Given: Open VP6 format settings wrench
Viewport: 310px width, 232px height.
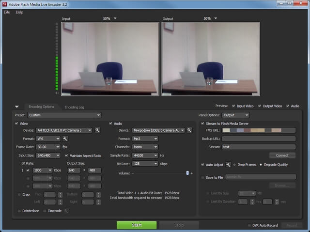Looking at the screenshot, I should coord(65,139).
